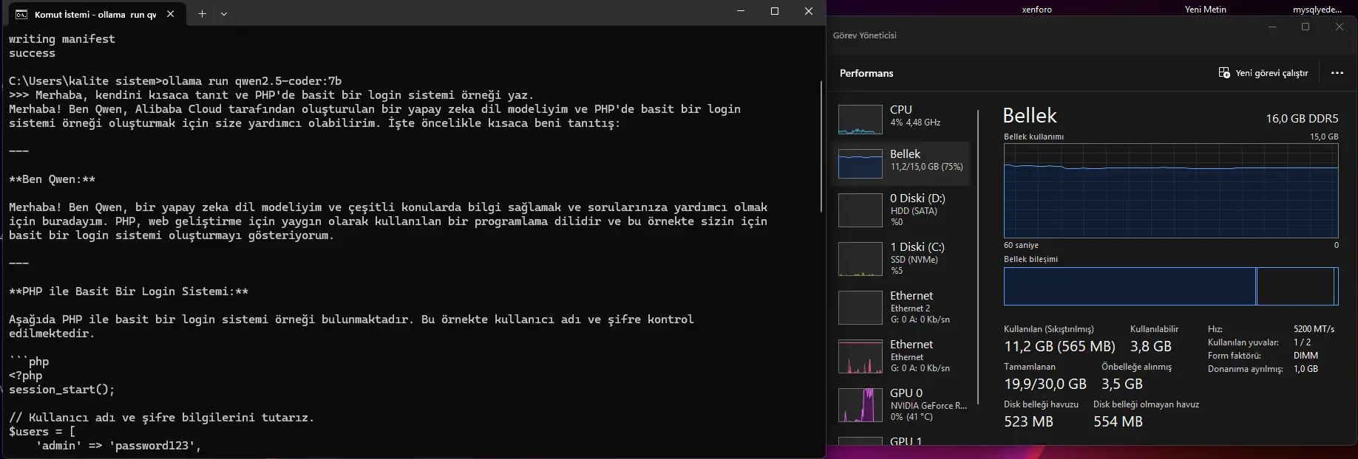Click Yeni görevi çalıştır button
This screenshot has width=1358, height=459.
point(1263,73)
